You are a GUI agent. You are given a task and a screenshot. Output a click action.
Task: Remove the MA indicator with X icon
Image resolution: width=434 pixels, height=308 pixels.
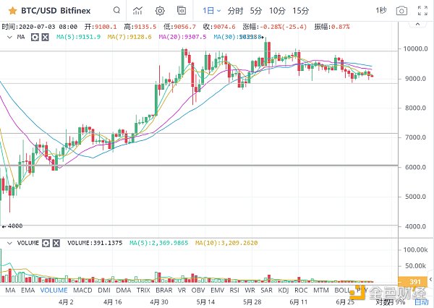coord(45,37)
